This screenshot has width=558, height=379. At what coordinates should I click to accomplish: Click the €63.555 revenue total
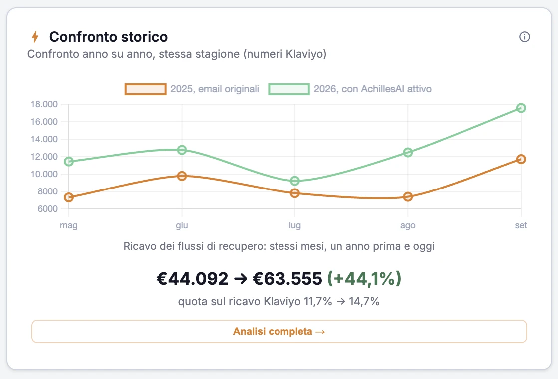(287, 278)
